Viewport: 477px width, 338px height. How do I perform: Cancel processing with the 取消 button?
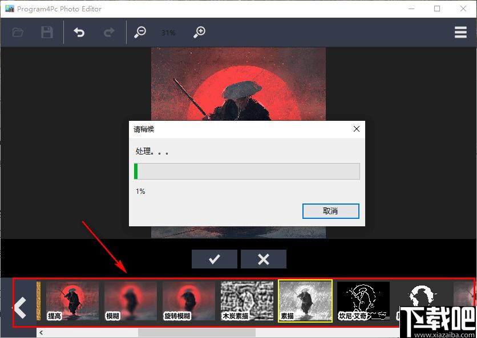(x=331, y=211)
